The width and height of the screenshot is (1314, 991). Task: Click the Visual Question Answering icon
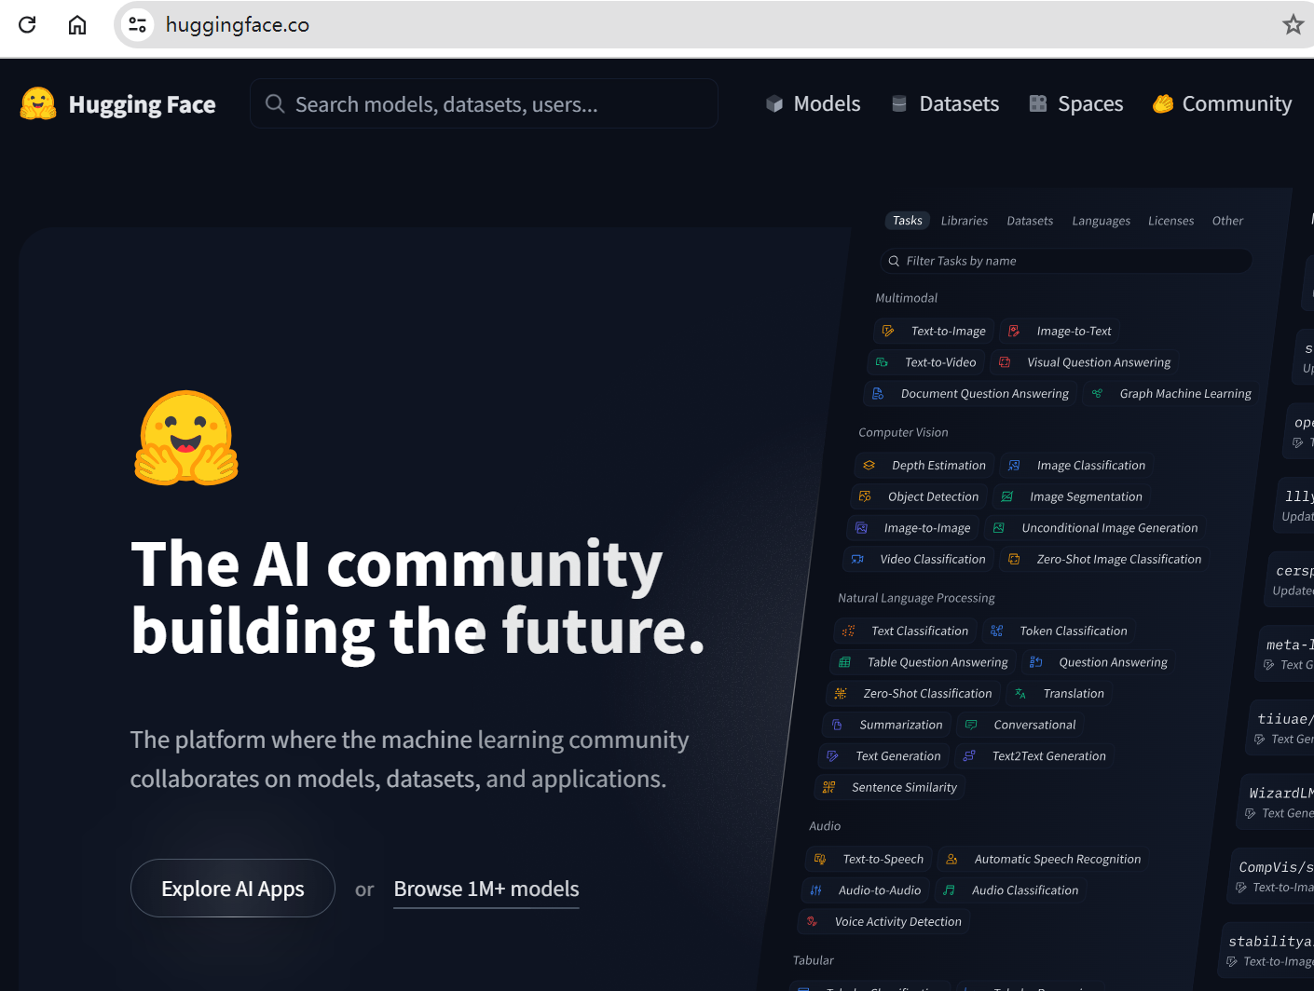tap(1005, 362)
